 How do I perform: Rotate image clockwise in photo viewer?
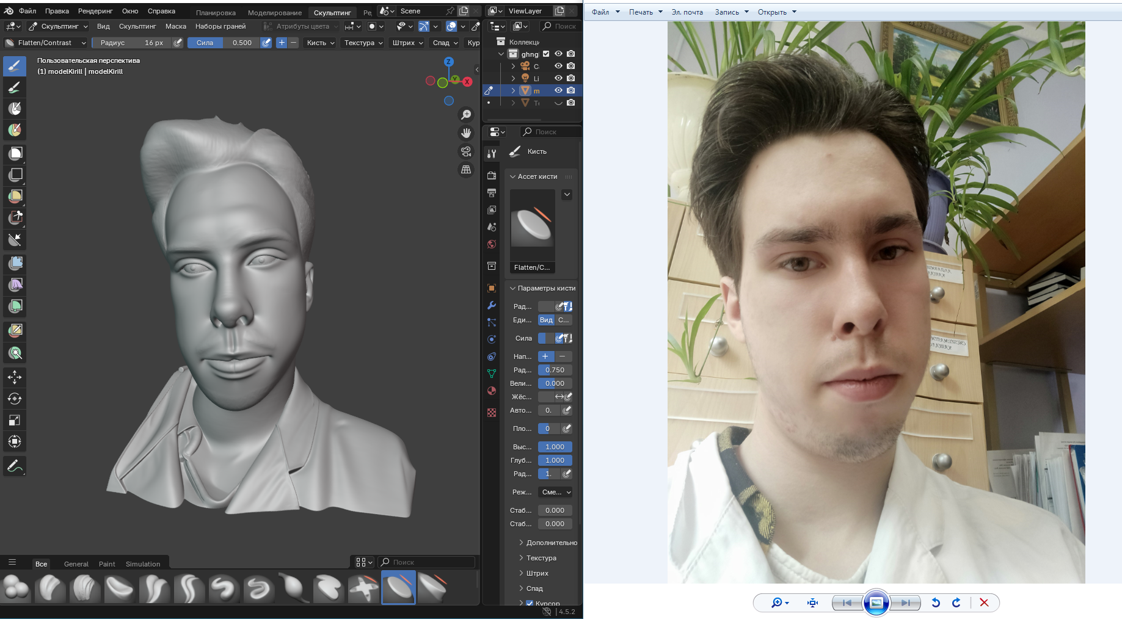[956, 603]
